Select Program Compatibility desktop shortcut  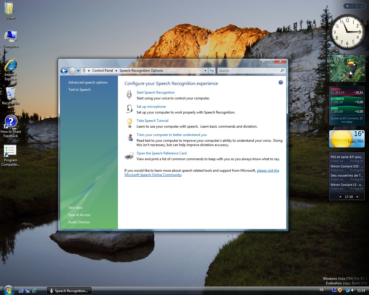point(10,156)
